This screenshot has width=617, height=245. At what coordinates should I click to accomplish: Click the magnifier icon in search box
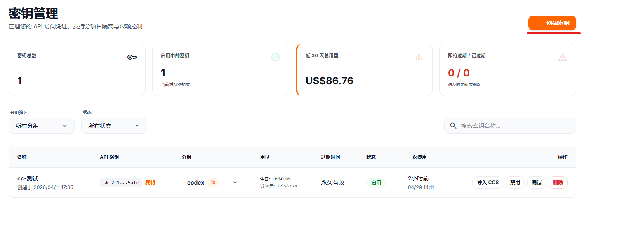click(x=453, y=126)
